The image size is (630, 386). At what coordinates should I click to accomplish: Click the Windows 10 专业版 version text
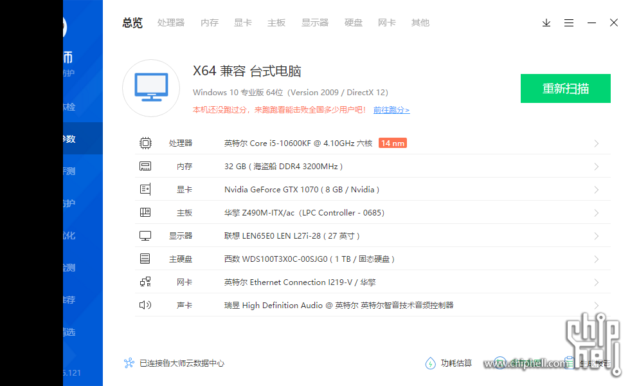[x=290, y=93]
